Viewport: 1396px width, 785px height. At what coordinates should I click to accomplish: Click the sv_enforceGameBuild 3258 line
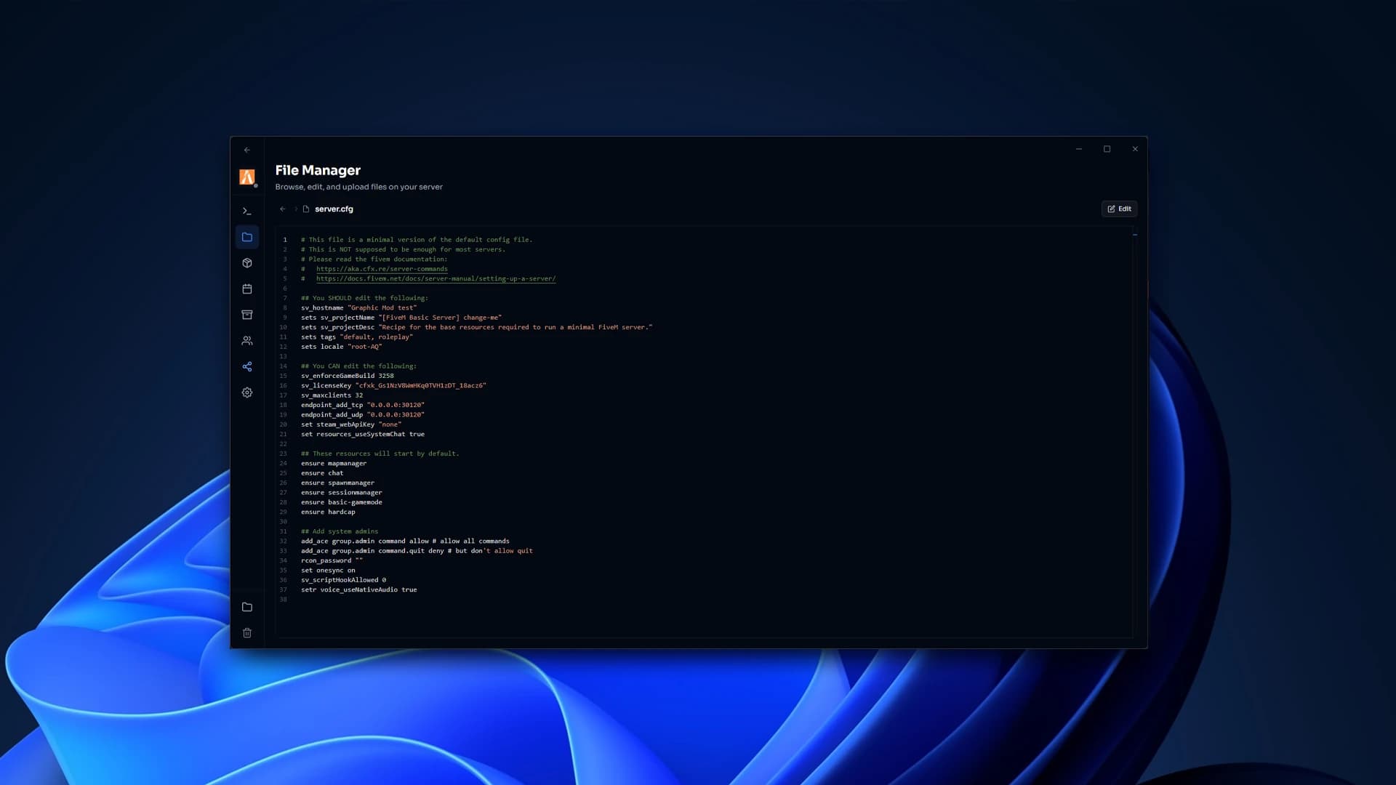click(x=348, y=377)
